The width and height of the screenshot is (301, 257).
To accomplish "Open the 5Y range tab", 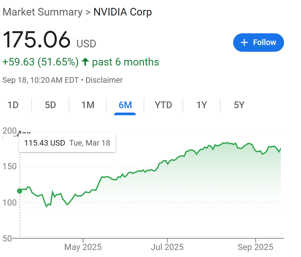I will 239,105.
